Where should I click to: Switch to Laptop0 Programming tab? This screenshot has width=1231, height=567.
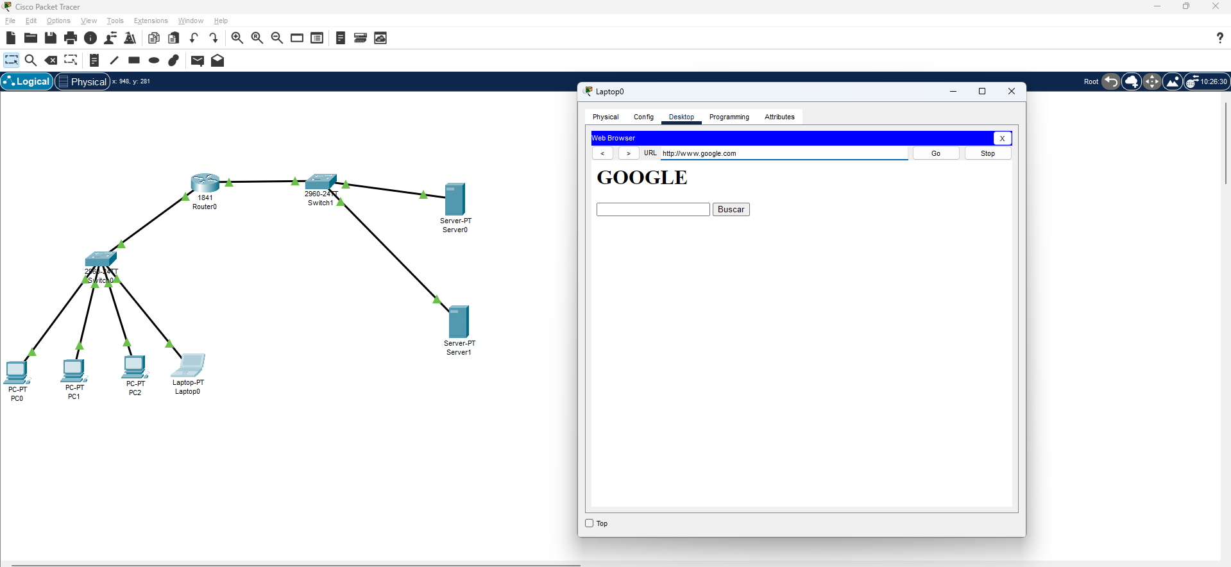pyautogui.click(x=729, y=117)
